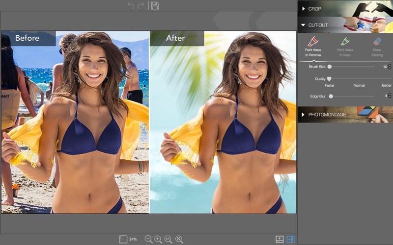This screenshot has width=393, height=245.
Task: Choose the Erase Painting eraser tool
Action: tap(377, 47)
